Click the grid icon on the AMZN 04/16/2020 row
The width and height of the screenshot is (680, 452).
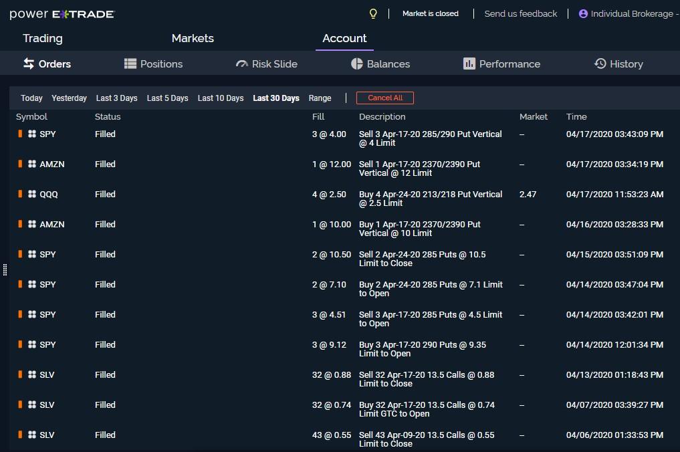(x=32, y=224)
